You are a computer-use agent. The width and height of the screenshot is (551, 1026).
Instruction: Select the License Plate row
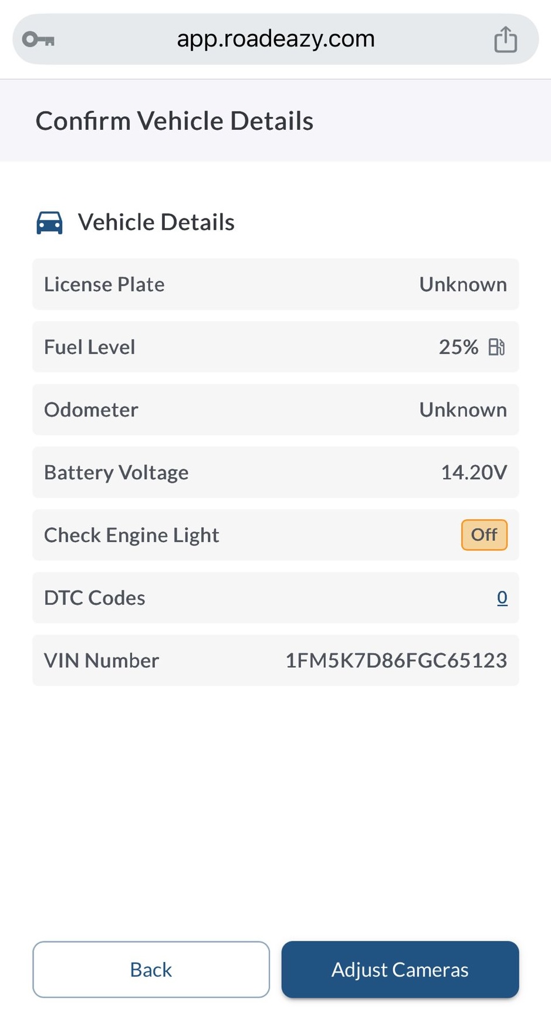click(275, 284)
